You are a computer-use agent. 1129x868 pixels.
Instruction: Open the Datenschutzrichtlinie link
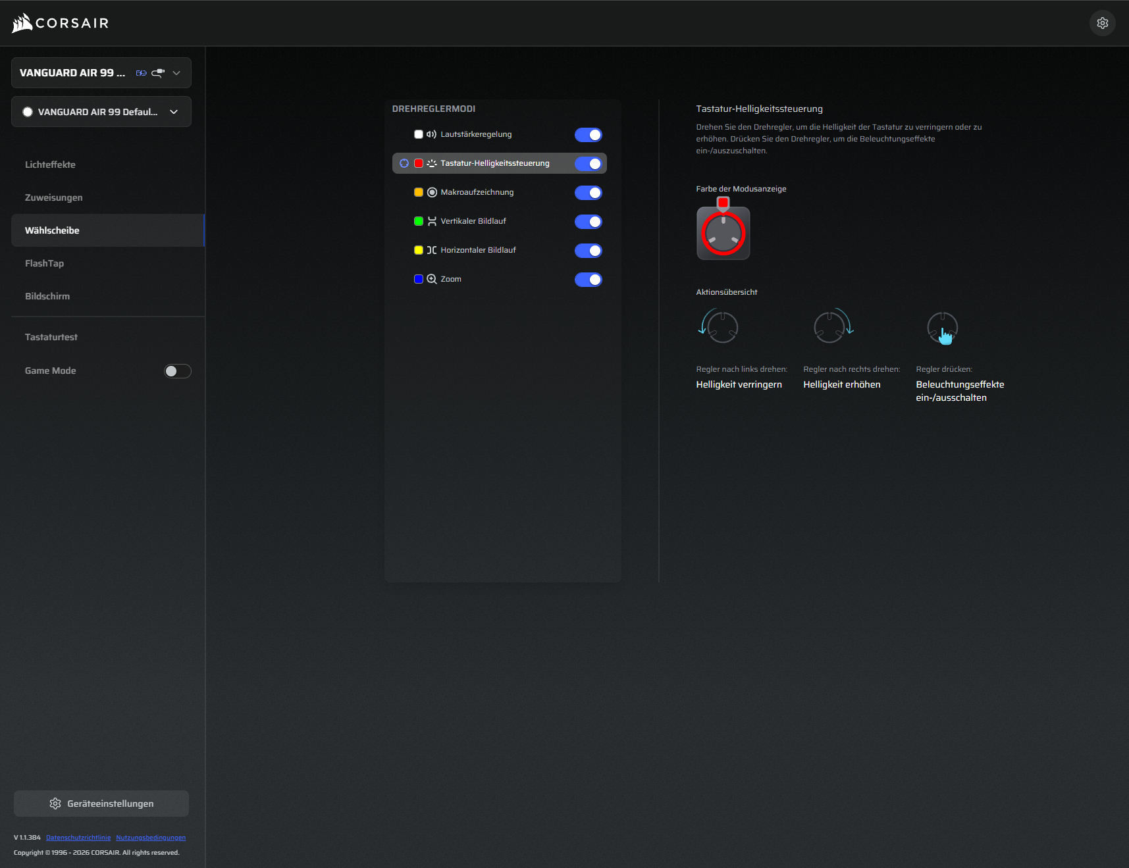78,838
